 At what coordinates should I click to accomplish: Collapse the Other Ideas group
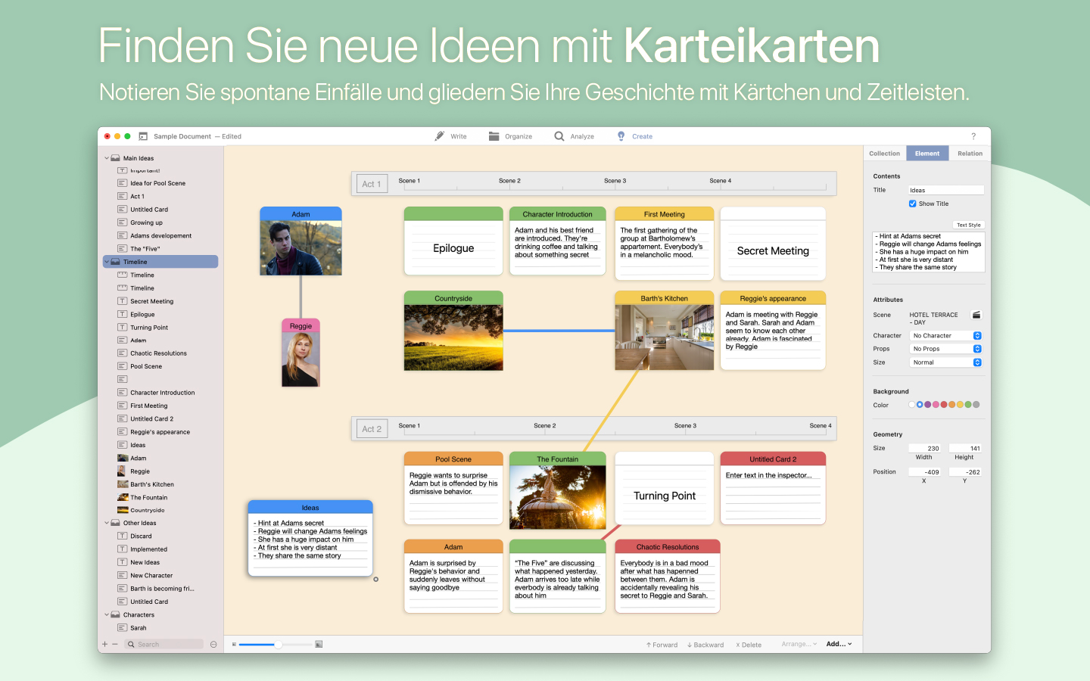click(x=107, y=523)
